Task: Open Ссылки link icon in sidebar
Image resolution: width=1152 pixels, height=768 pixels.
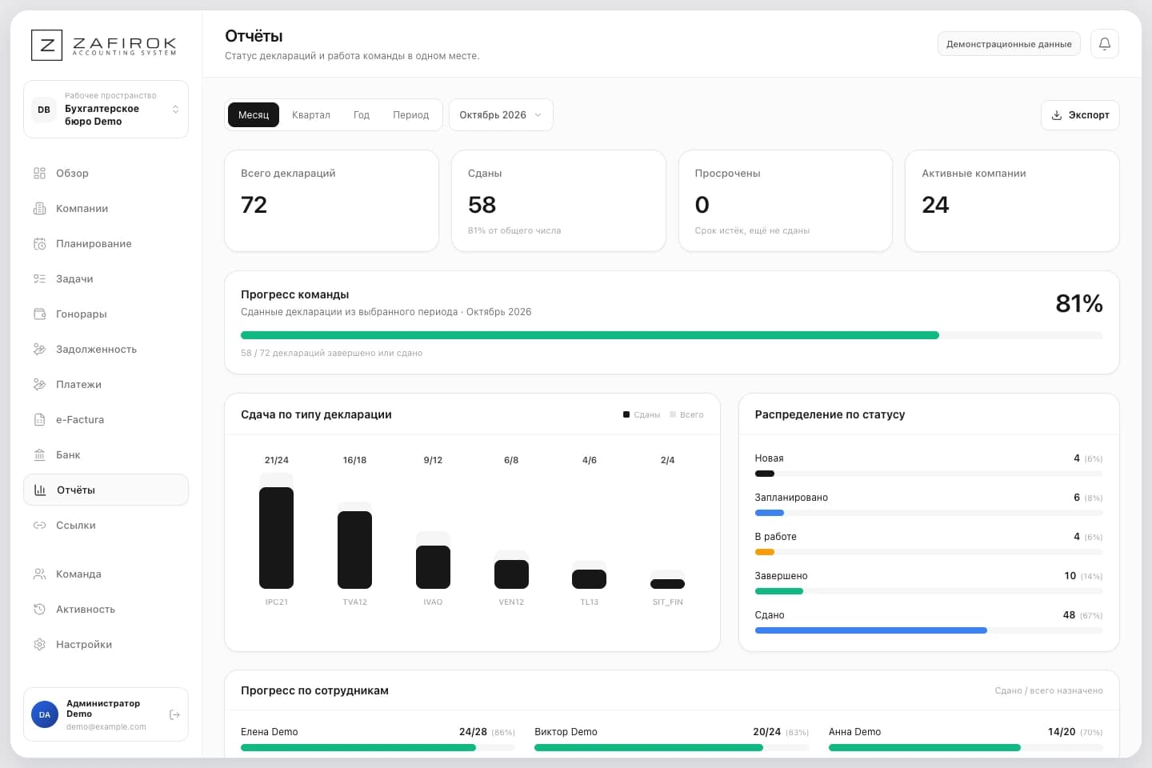Action: [x=39, y=525]
